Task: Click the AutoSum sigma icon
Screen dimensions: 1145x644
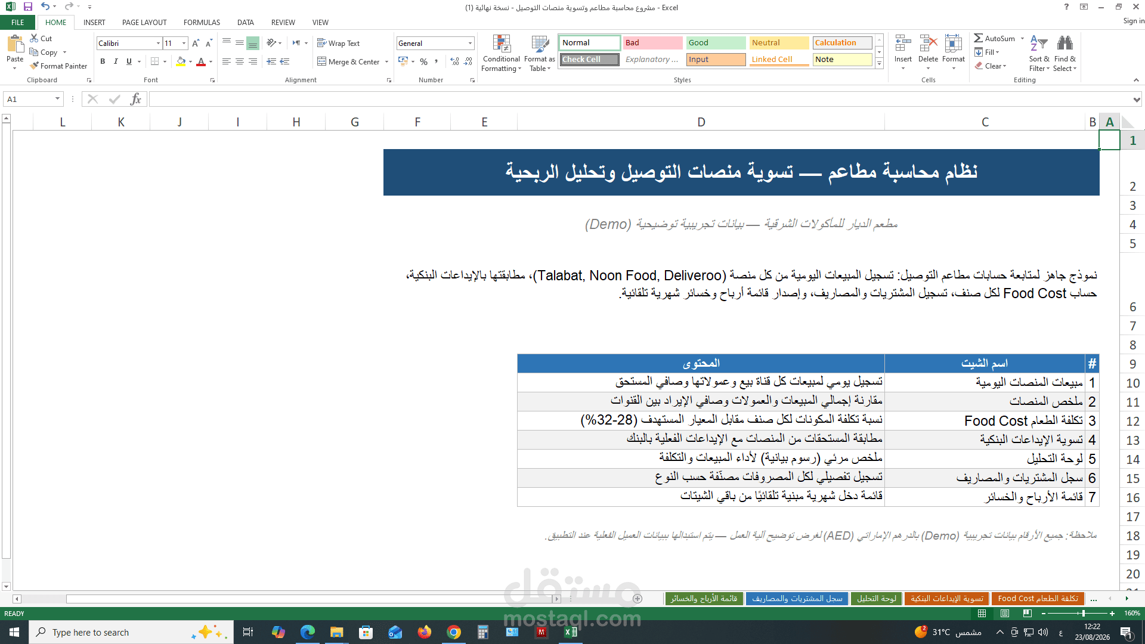Action: [x=979, y=38]
